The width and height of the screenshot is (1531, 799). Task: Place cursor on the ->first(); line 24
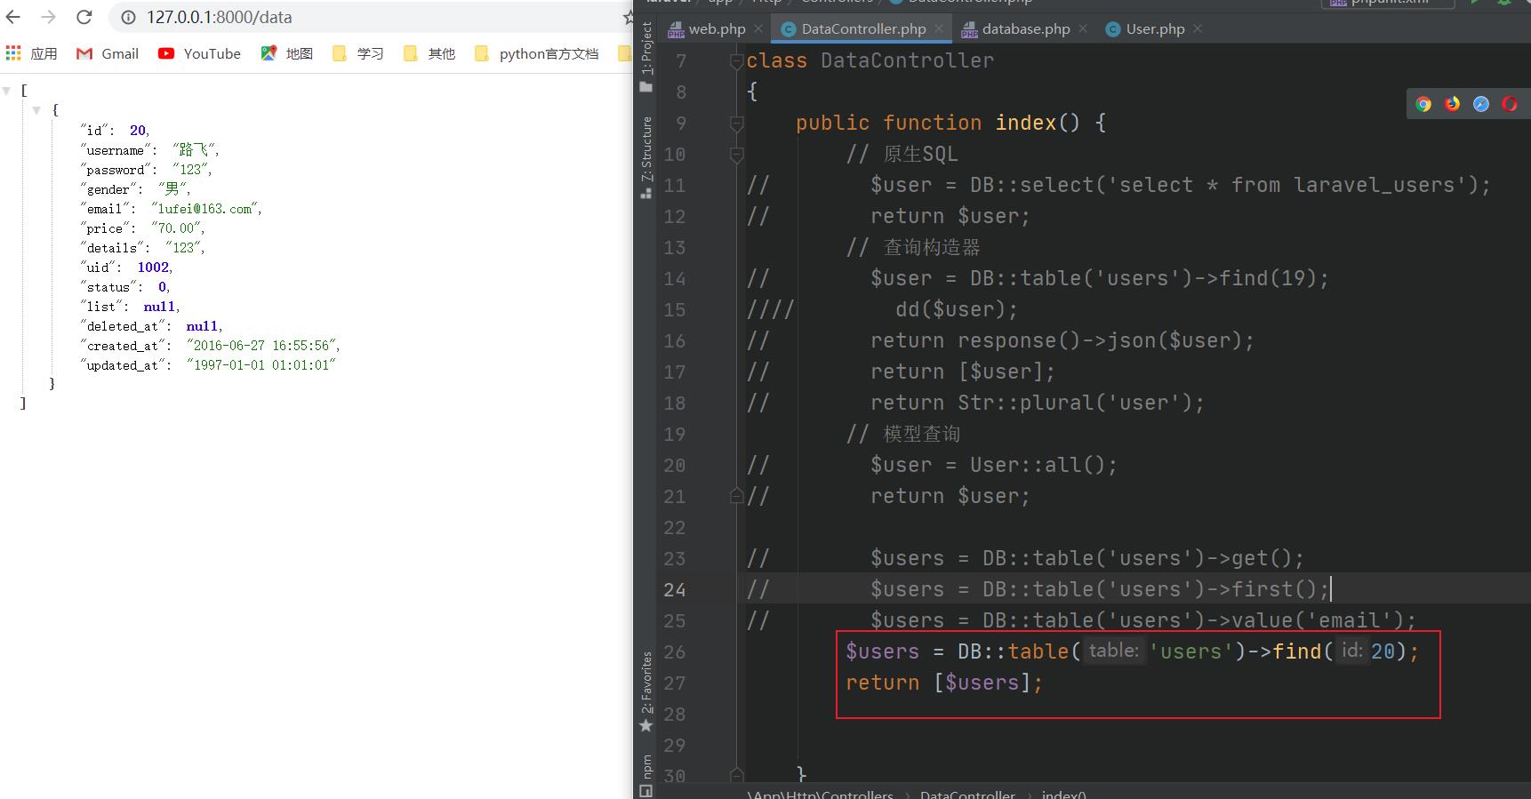click(1099, 589)
